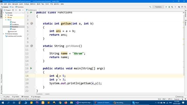The width and height of the screenshot is (187, 105).
Task: Select the Loops class in project tree
Action: tap(13, 29)
